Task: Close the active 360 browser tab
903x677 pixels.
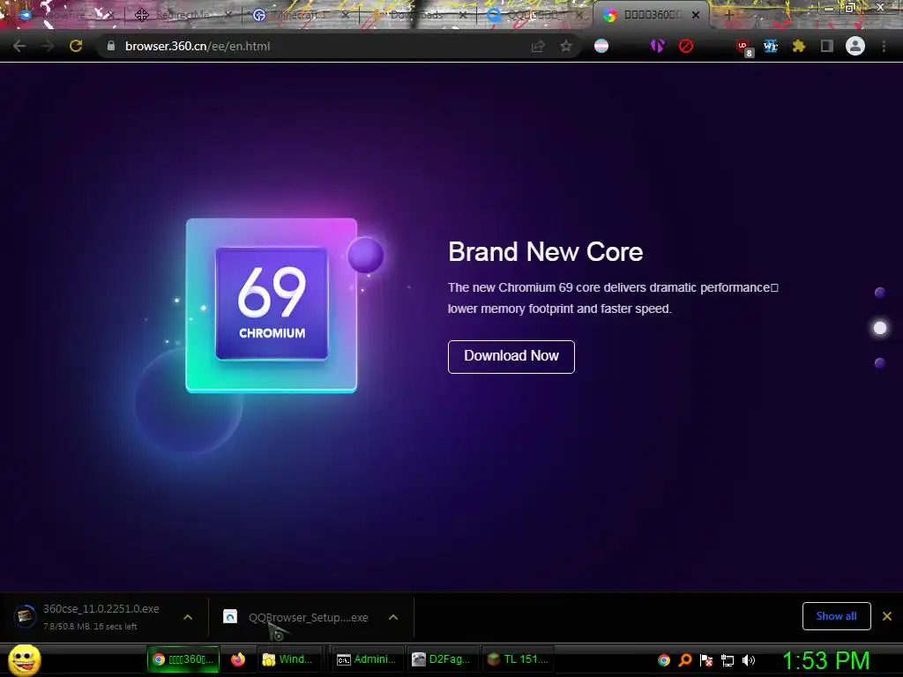Action: point(696,15)
